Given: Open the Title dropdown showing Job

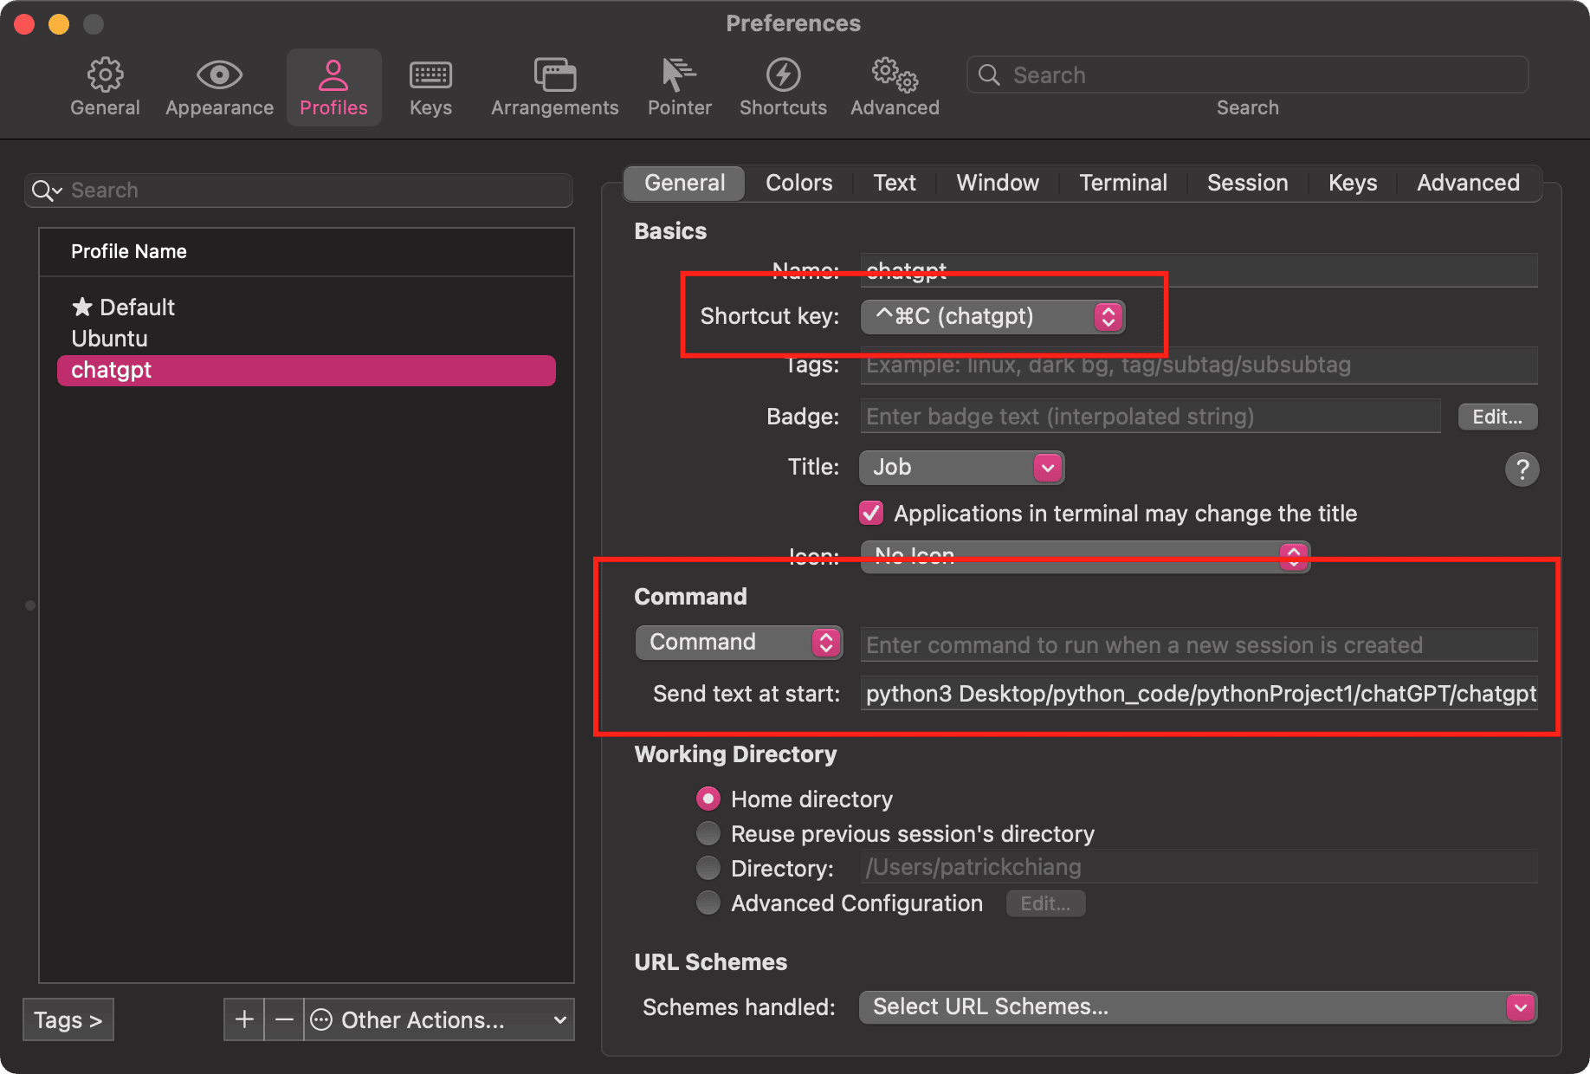Looking at the screenshot, I should (x=961, y=468).
